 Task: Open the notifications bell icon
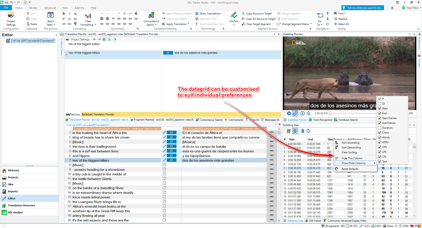392,8
